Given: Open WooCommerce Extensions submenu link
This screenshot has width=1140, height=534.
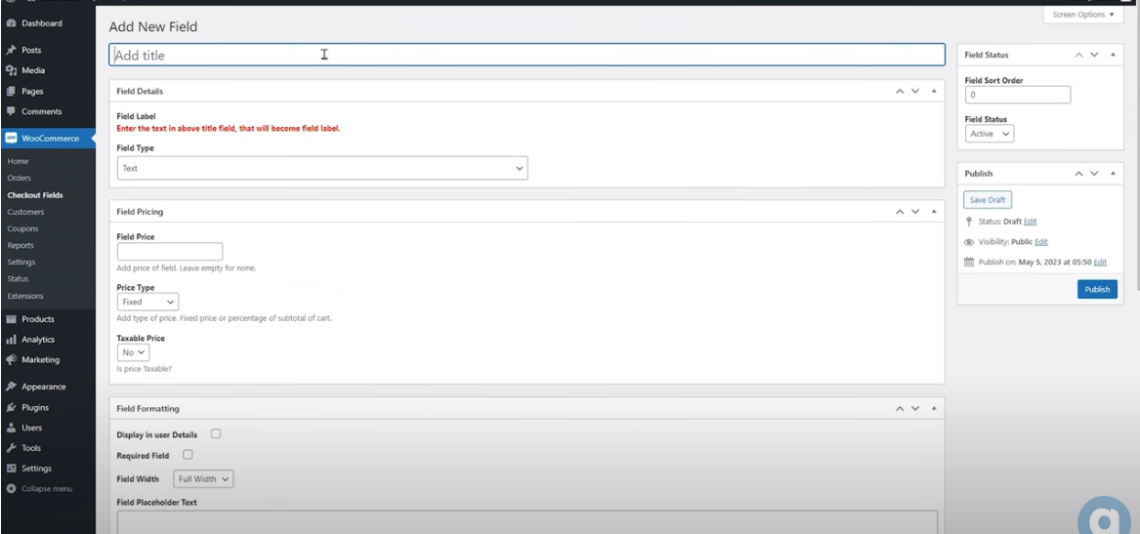Looking at the screenshot, I should (25, 297).
